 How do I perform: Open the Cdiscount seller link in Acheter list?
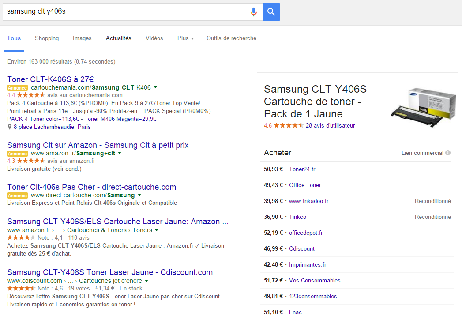pos(302,248)
